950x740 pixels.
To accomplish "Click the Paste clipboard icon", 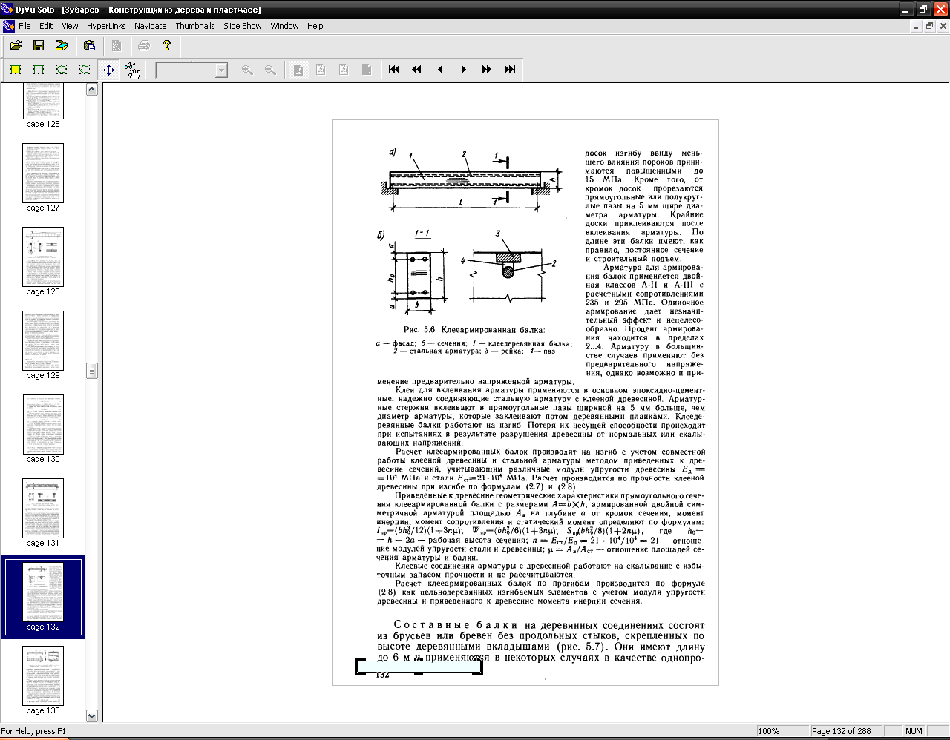I will [89, 46].
